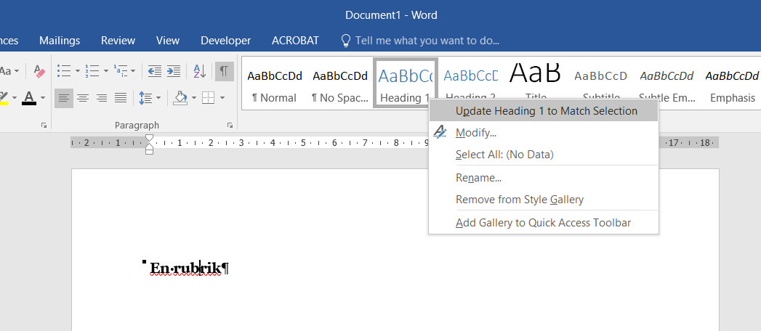
Task: Apply borders with the borders icon
Action: coord(208,99)
